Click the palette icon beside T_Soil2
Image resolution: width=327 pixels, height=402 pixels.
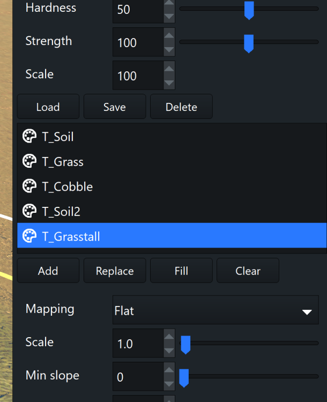tap(29, 211)
